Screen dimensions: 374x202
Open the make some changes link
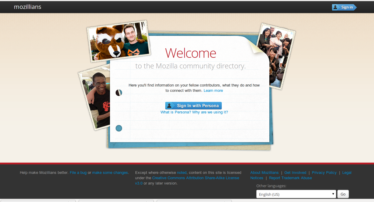click(x=110, y=173)
